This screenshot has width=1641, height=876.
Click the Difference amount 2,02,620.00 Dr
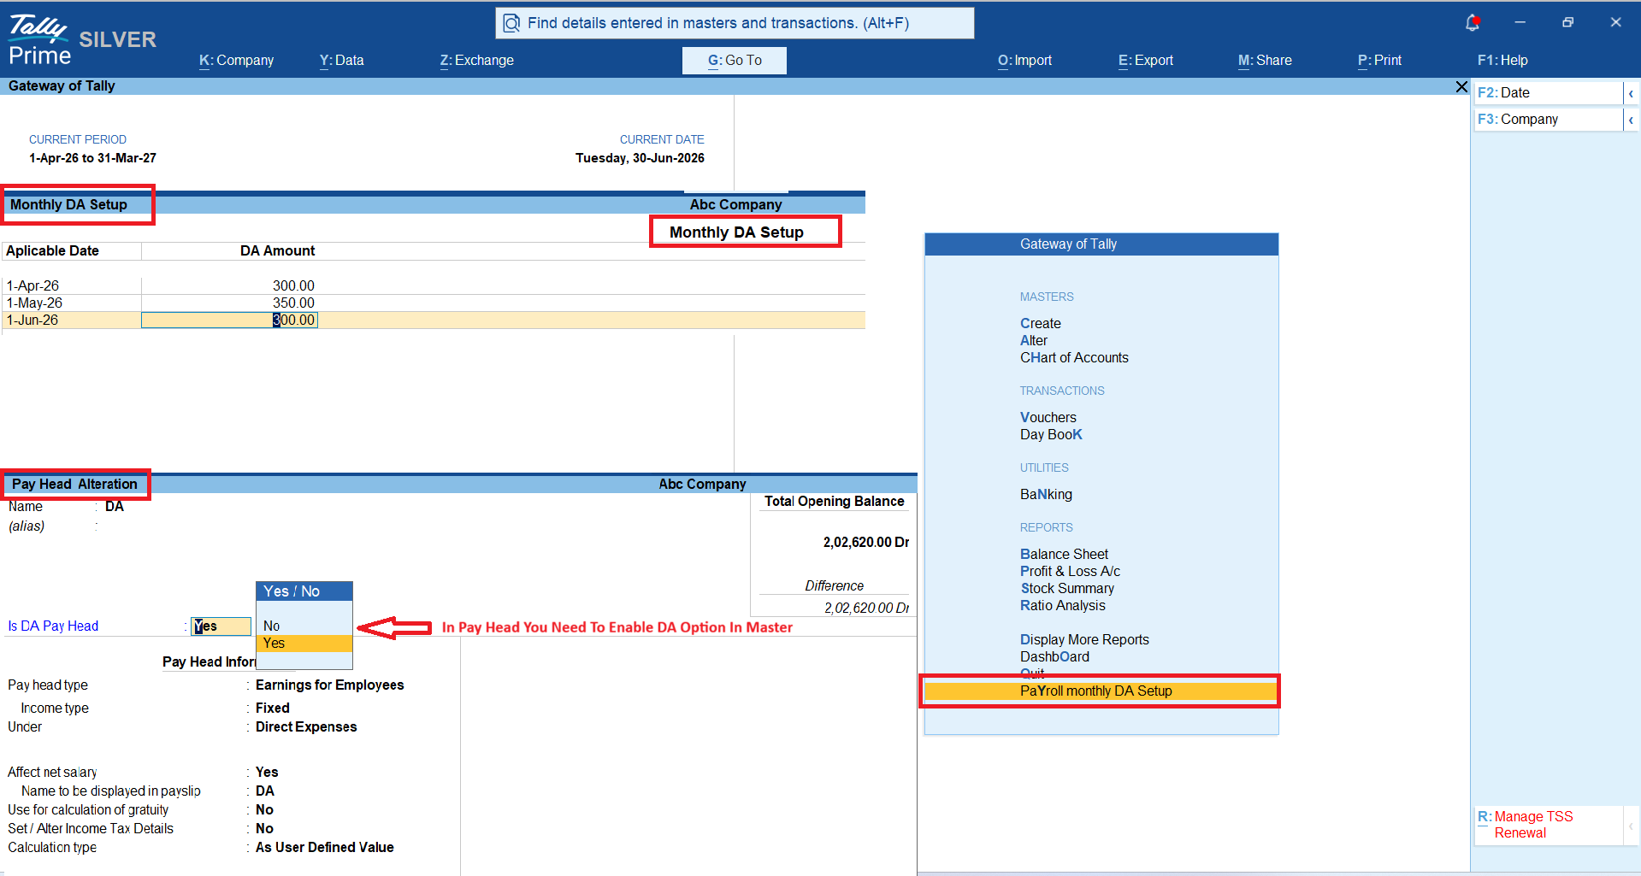click(x=866, y=608)
